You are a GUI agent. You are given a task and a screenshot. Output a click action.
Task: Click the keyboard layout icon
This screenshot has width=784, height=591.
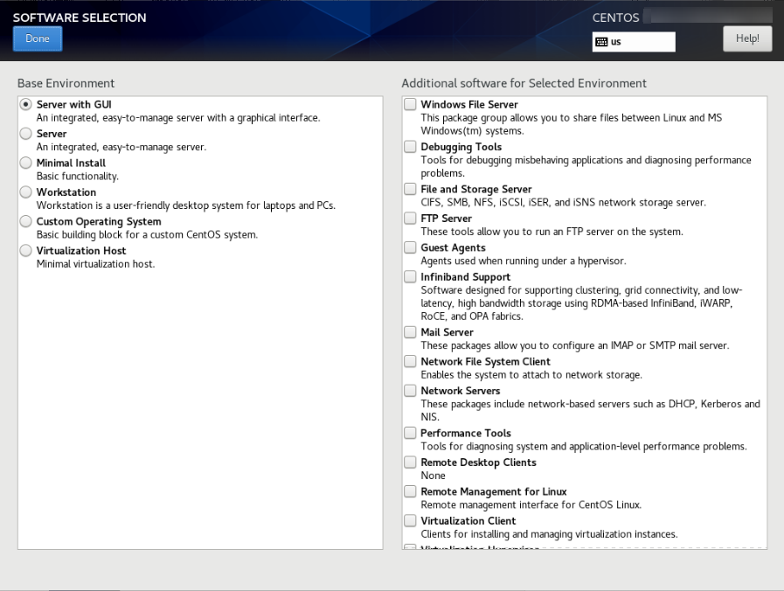click(x=601, y=42)
